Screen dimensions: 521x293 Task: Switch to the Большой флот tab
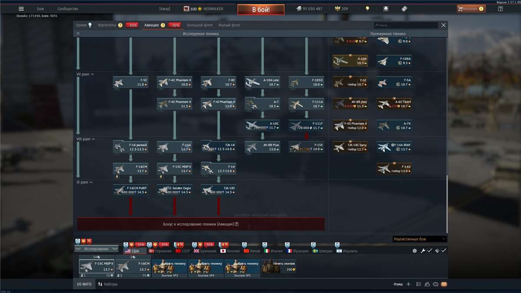pos(200,25)
